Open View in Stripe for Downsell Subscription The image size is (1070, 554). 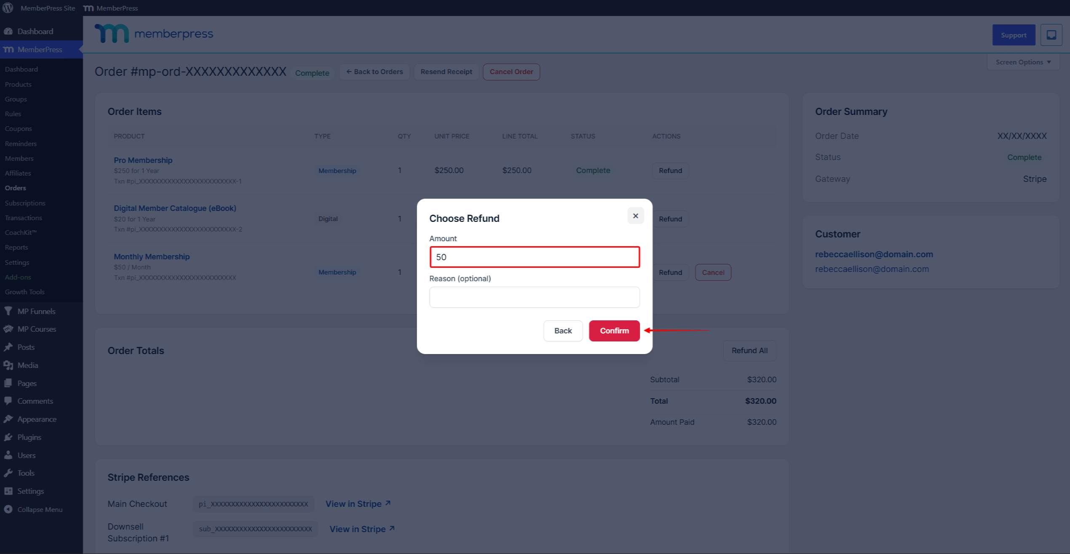pyautogui.click(x=362, y=529)
